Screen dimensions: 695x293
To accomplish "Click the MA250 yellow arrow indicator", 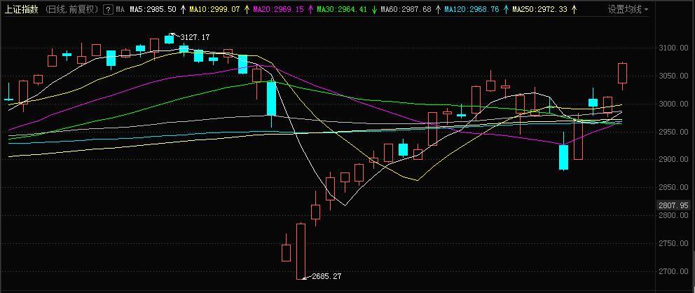I will (x=574, y=9).
